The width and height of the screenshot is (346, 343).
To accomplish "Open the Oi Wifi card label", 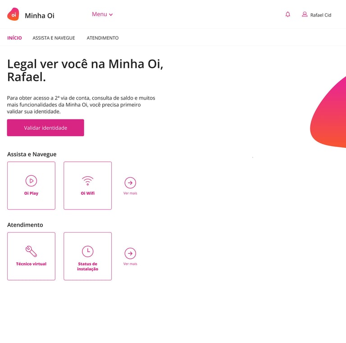I will 87,193.
